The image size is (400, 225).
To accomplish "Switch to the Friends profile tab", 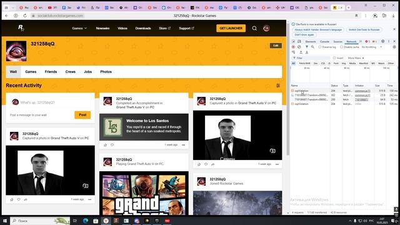I will coord(51,72).
